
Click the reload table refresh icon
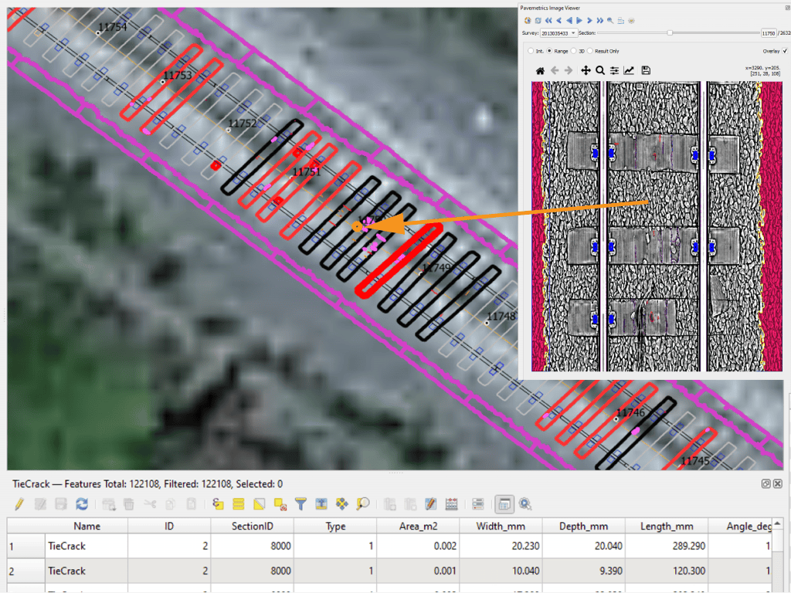coord(81,504)
